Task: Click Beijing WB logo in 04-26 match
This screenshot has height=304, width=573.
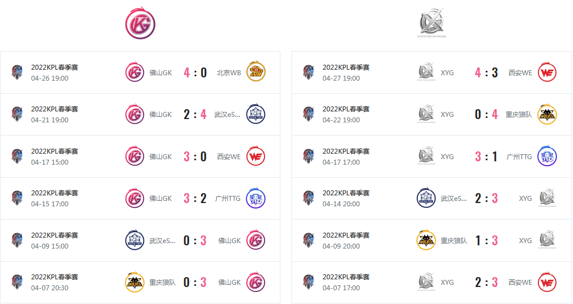Action: click(x=256, y=72)
